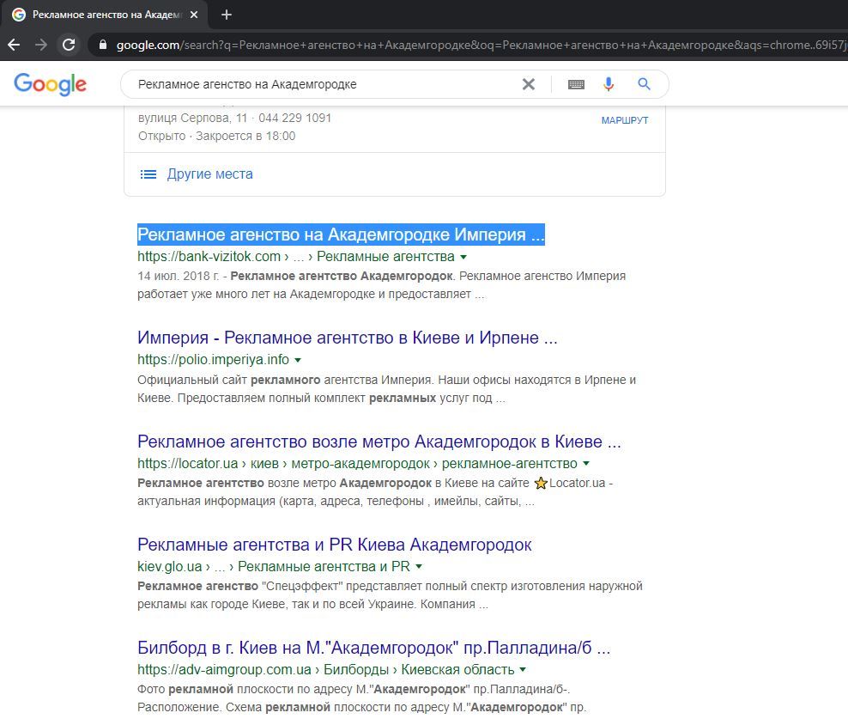Click the magnifying glass search button
Screen dimensions: 848x725
(644, 84)
